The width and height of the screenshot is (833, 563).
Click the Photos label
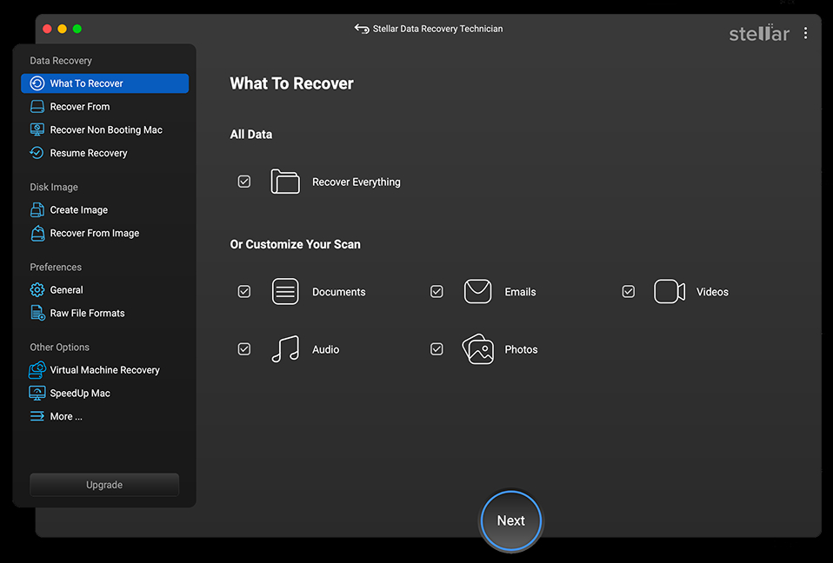coord(521,349)
